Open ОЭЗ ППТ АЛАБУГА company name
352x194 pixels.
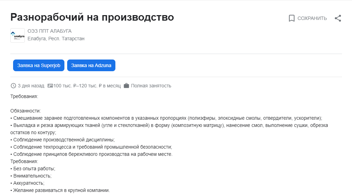(49, 31)
